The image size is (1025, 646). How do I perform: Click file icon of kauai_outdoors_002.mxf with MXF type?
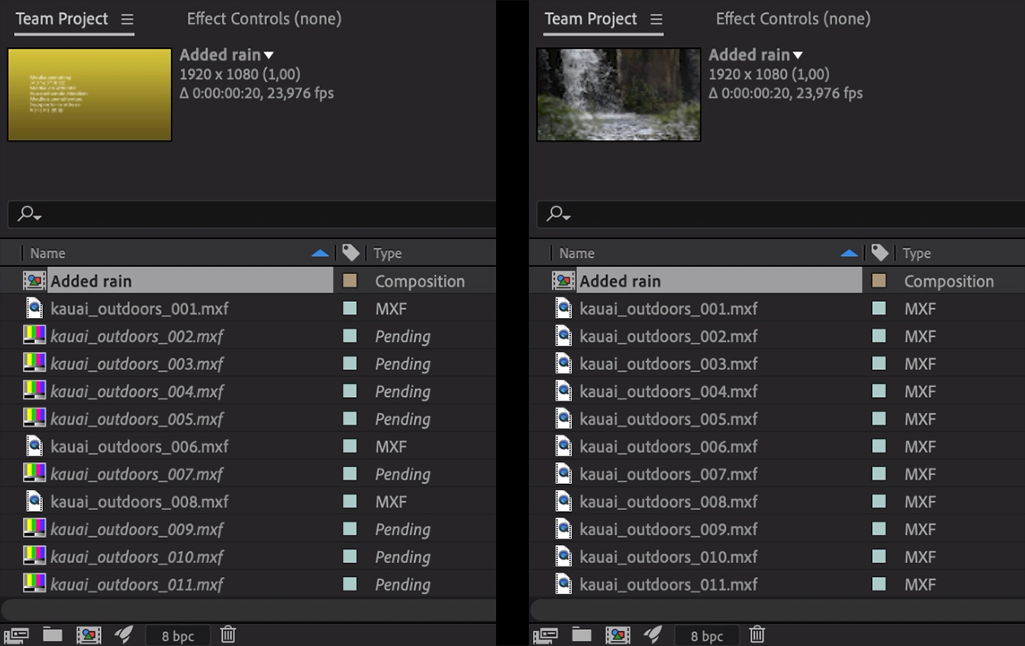tap(563, 336)
